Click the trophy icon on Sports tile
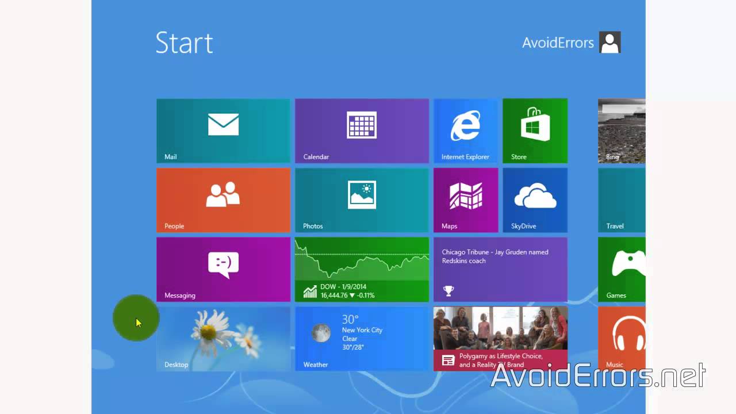Viewport: 736px width, 414px height. coord(448,291)
